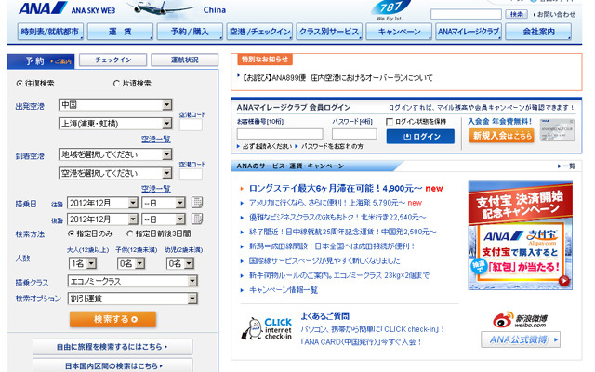
Task: Select the 指定日のみ search option
Action: pos(71,233)
